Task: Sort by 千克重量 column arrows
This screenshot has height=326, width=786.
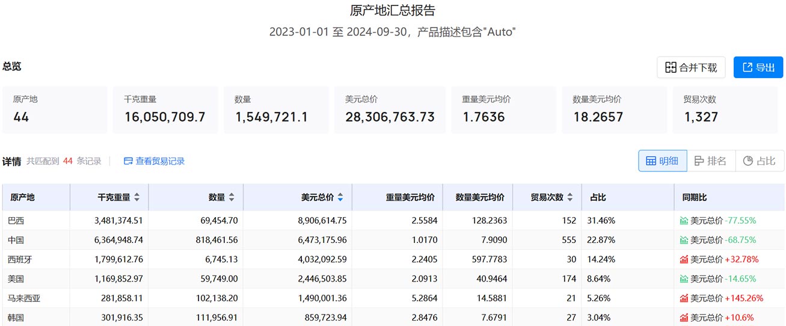Action: click(137, 197)
